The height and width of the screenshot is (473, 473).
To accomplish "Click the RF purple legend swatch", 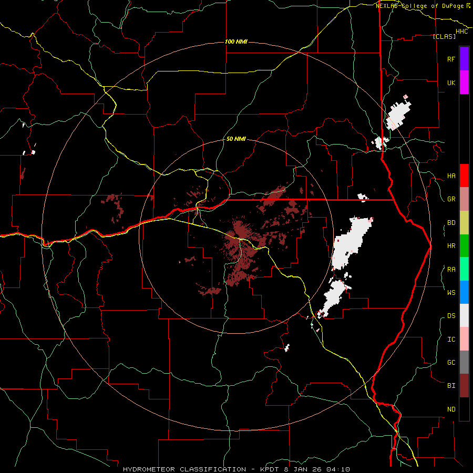I will (464, 59).
